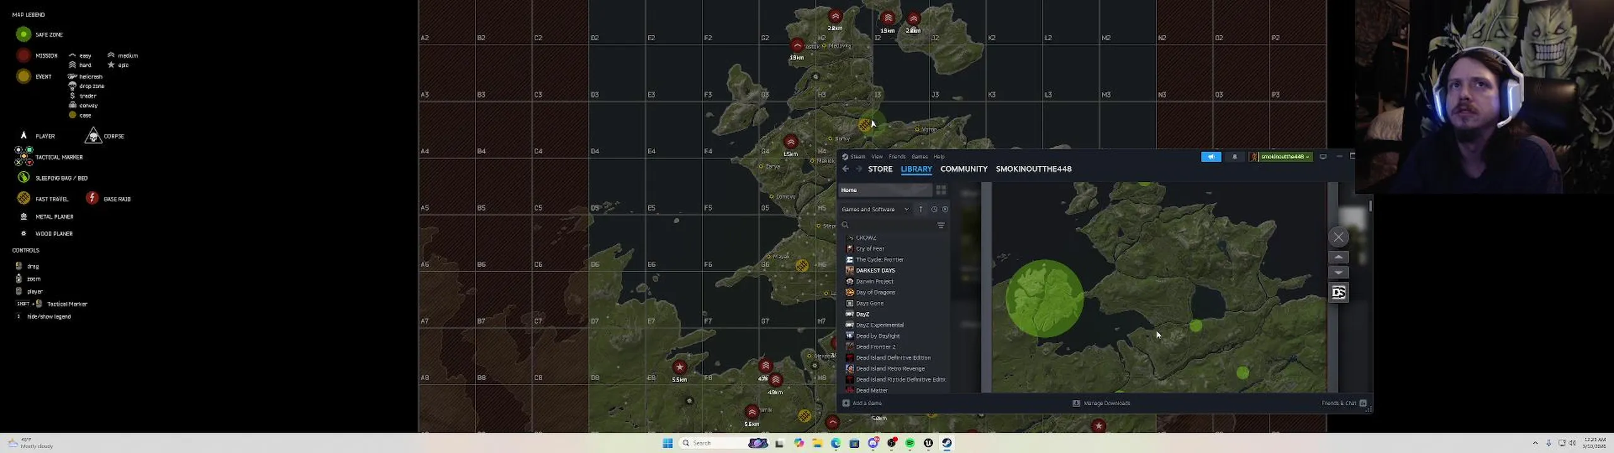Click the large green safe zone circle
Image resolution: width=1614 pixels, height=453 pixels.
[x=1044, y=299]
